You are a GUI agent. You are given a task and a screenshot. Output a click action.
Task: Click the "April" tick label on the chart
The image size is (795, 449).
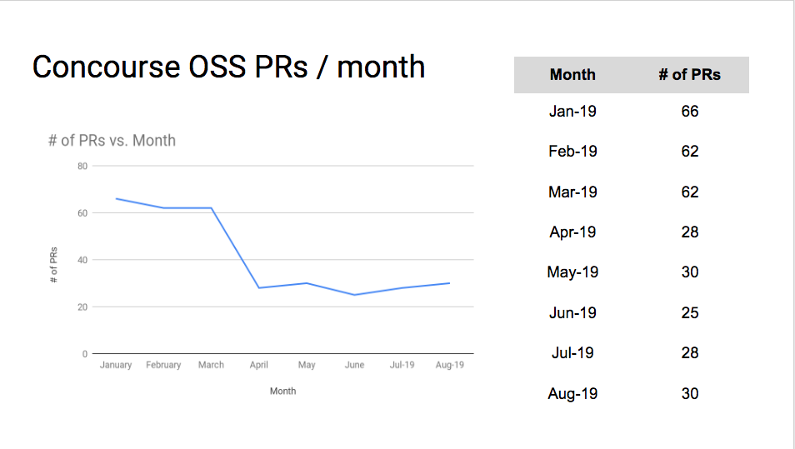pos(259,365)
